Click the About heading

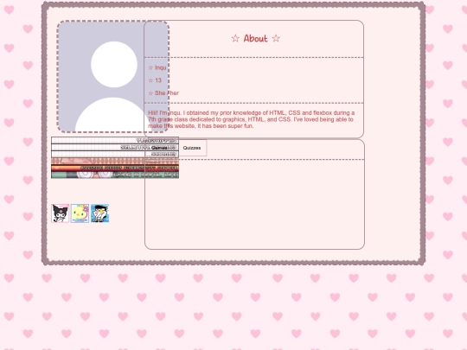pos(255,38)
